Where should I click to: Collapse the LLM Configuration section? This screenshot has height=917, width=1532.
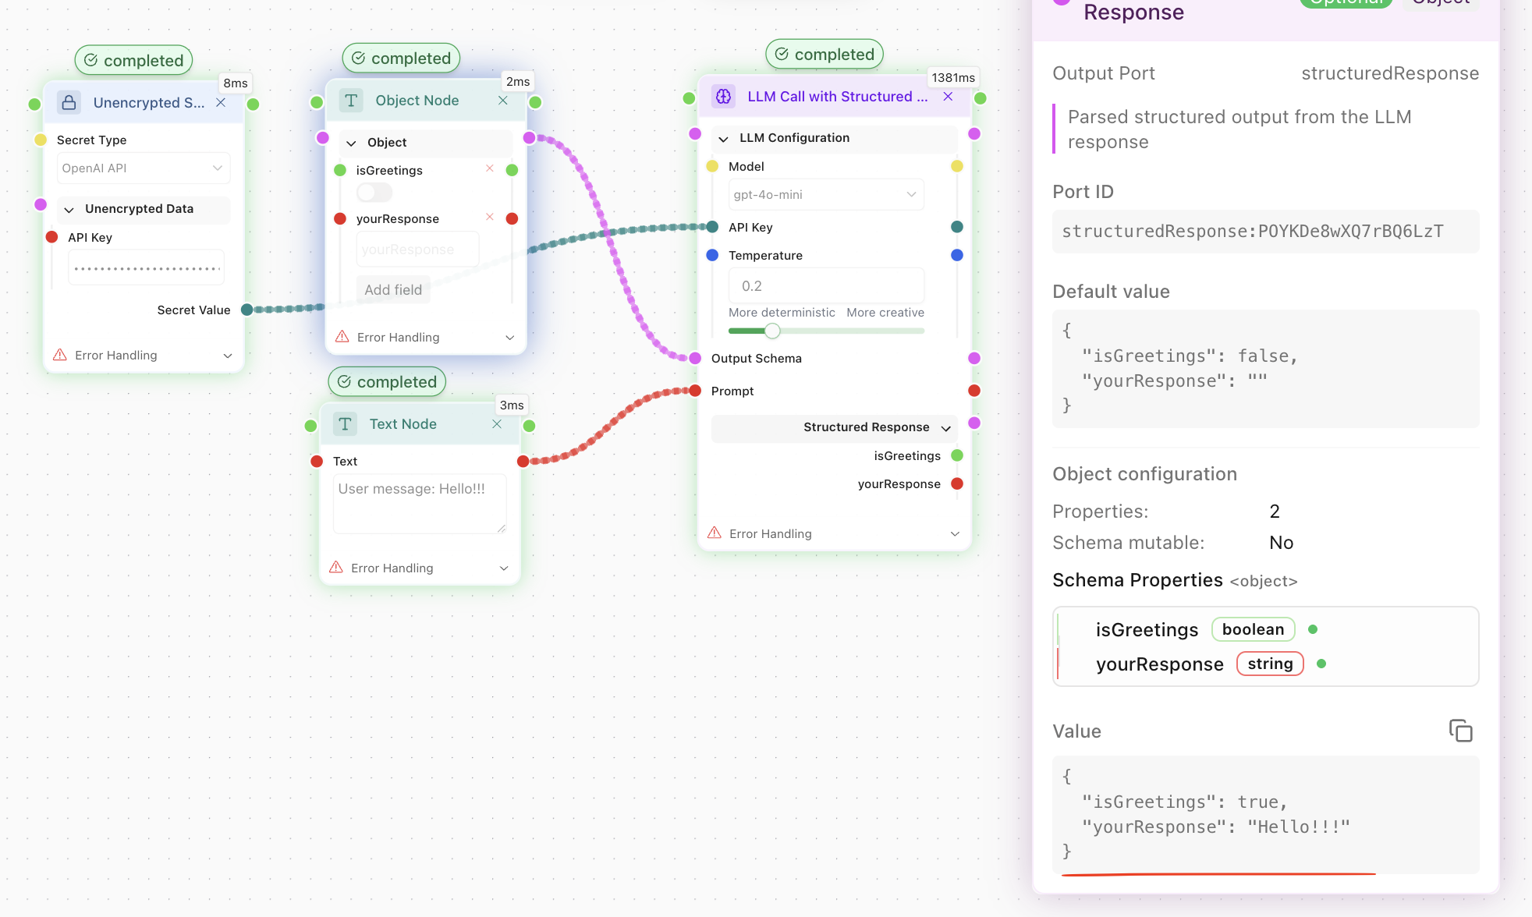[x=724, y=139]
